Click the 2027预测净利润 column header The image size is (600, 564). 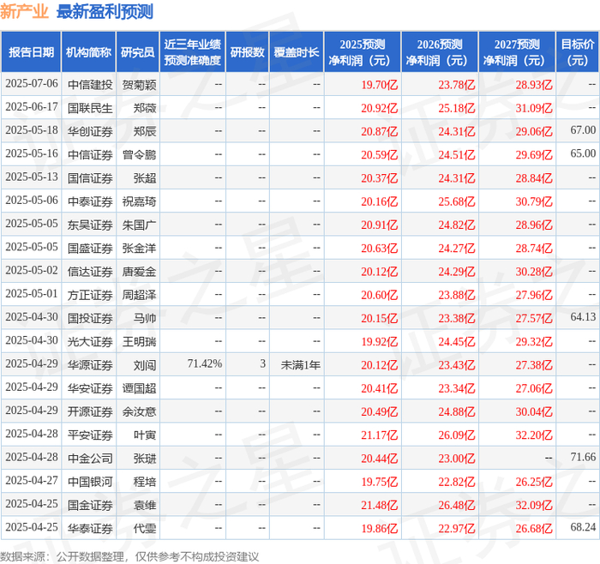coord(517,52)
